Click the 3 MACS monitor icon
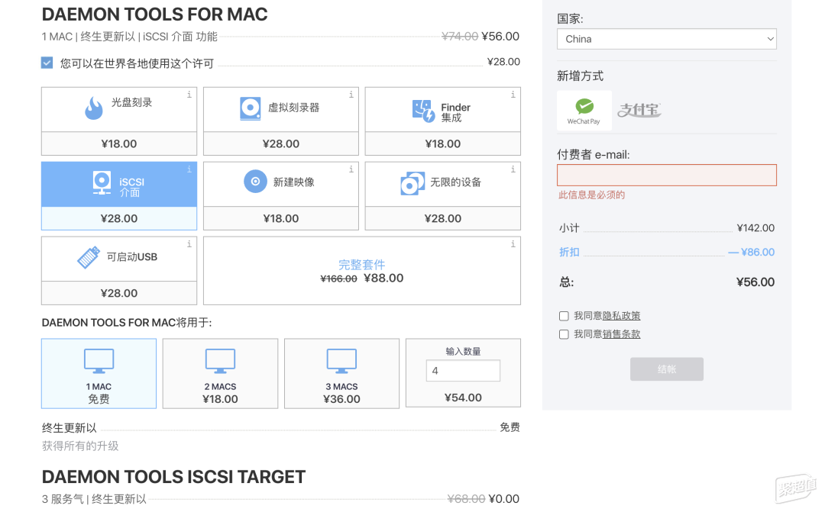The height and width of the screenshot is (512, 825). pyautogui.click(x=341, y=361)
